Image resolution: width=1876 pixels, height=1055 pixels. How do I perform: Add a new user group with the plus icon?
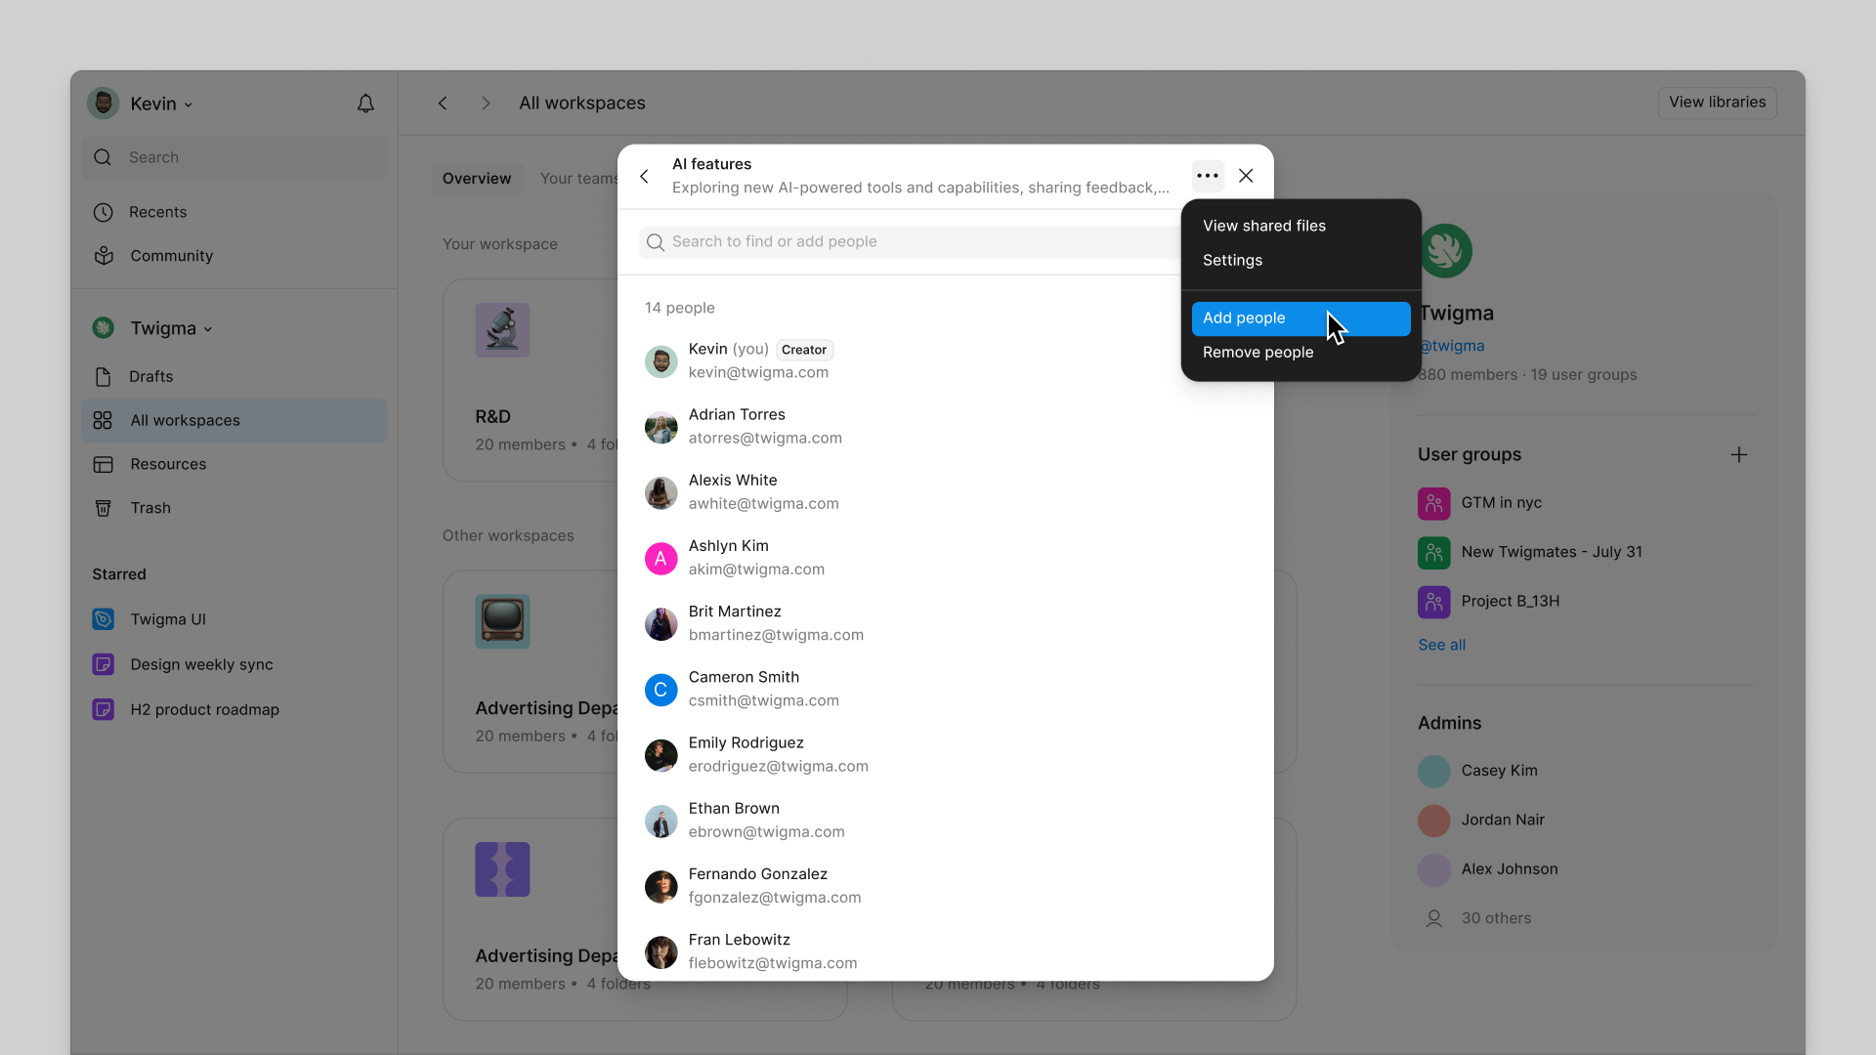coord(1739,454)
